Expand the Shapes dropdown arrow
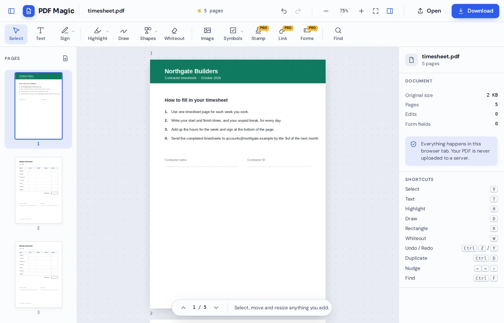Viewport: 504px width, 323px height. (157, 32)
